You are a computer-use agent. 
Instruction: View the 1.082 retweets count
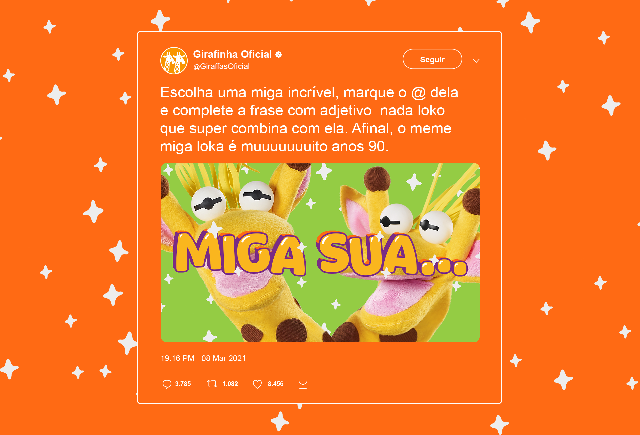pos(230,384)
